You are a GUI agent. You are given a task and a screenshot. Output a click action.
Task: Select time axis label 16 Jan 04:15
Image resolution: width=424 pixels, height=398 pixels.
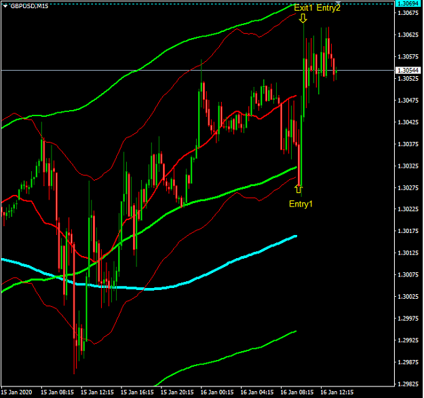click(257, 393)
